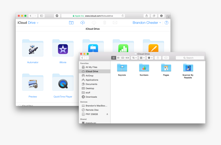Select Brandon's MacBook device in sidebar

95,106
